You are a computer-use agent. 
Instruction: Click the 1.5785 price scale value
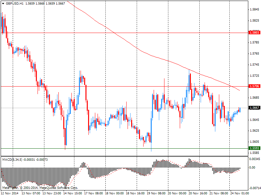[254, 42]
